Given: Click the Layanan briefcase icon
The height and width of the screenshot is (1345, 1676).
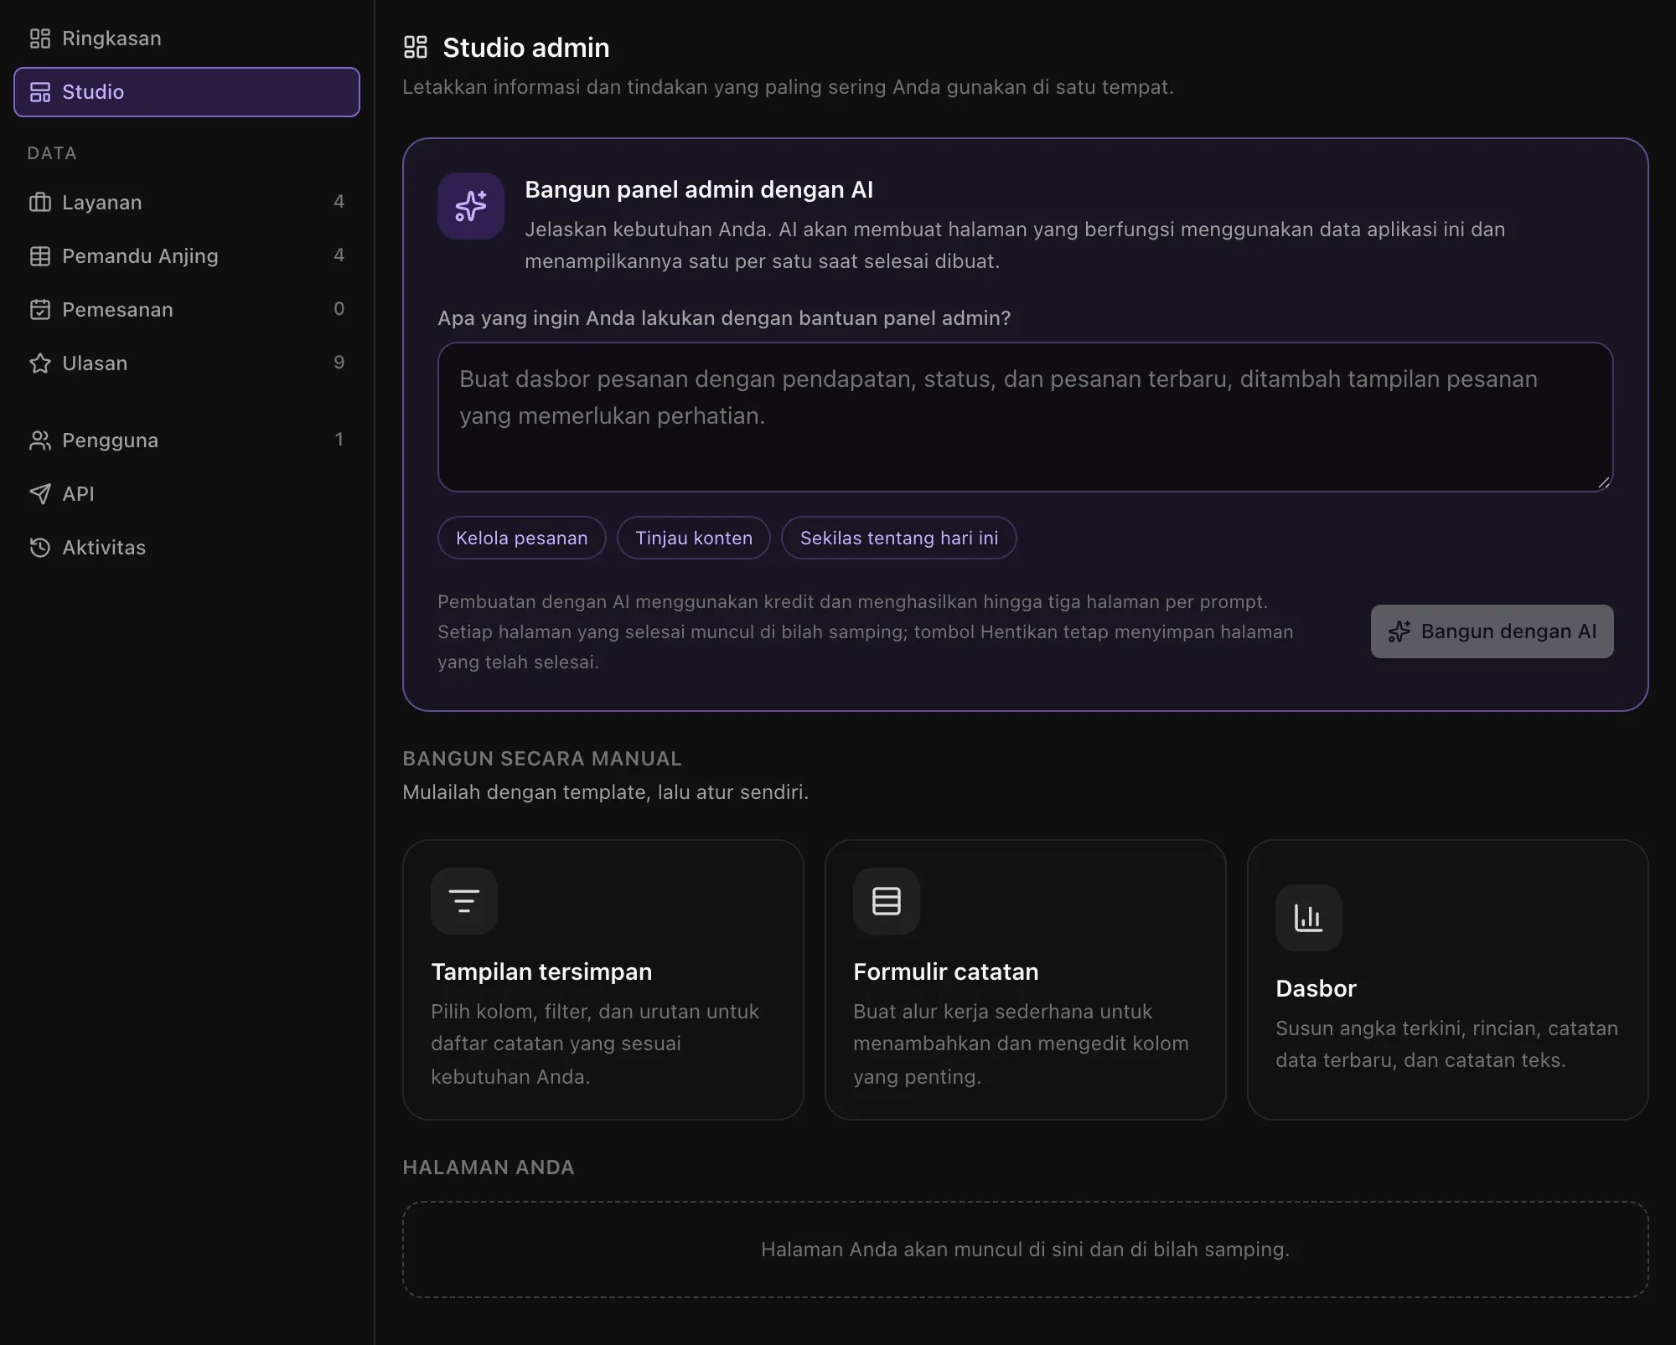Looking at the screenshot, I should (39, 203).
